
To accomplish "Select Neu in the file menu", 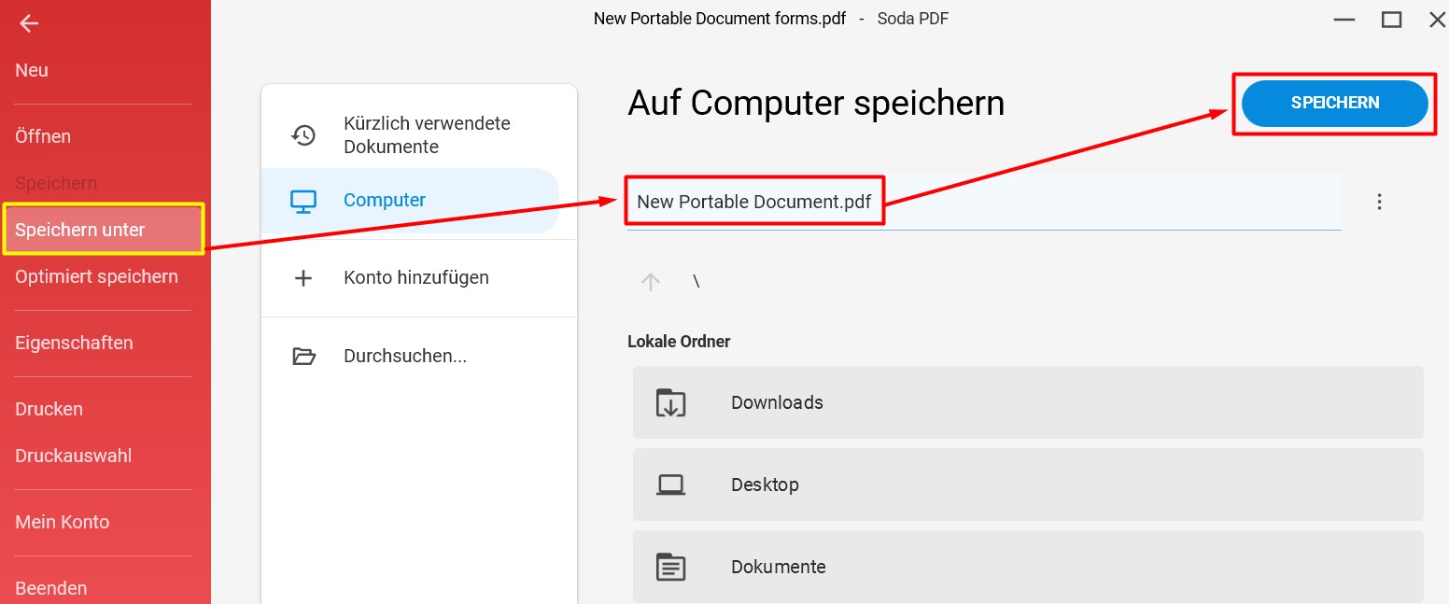I will (x=32, y=70).
